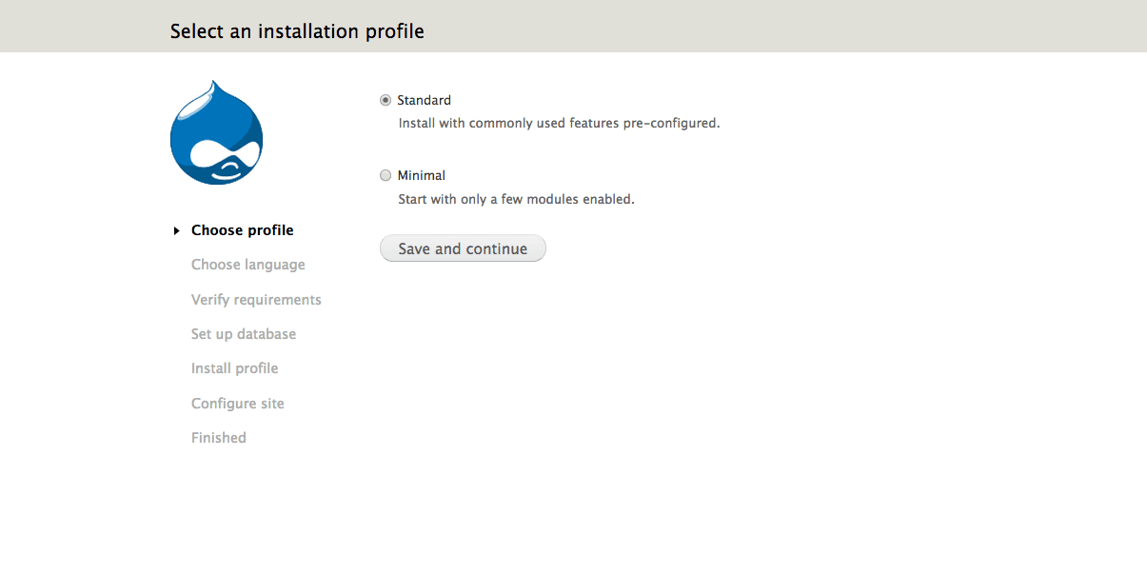Click the 'Select an installation profile' heading
The image size is (1147, 575).
[x=297, y=31]
